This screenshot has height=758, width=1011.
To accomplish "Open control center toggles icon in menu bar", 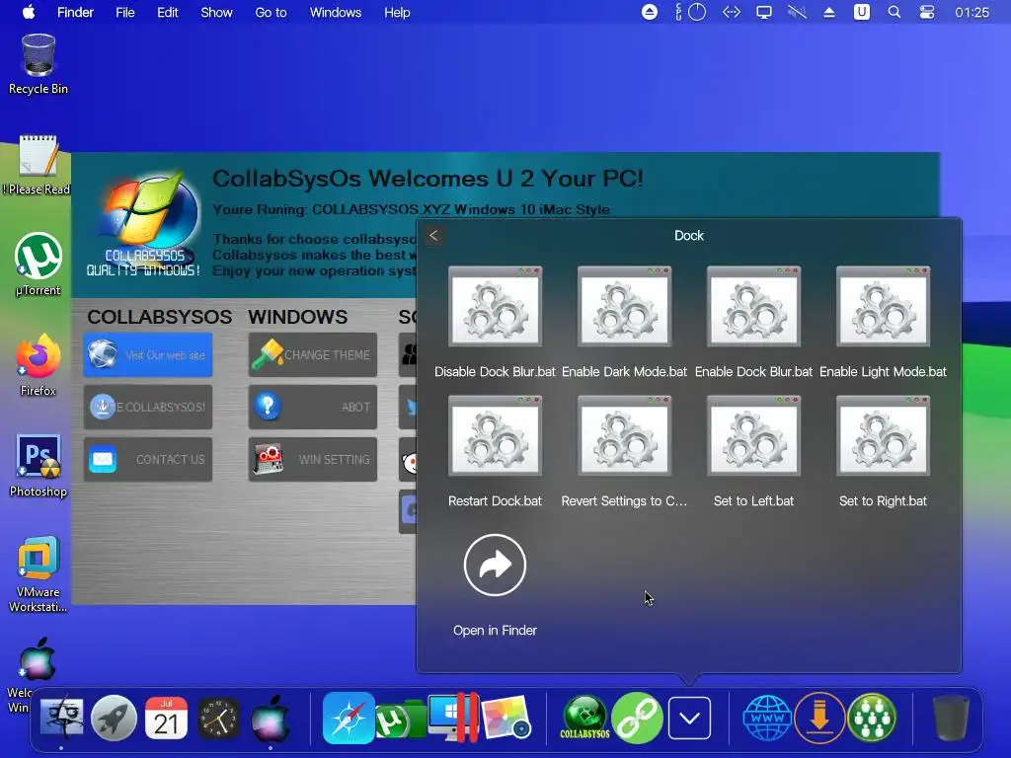I will point(926,12).
